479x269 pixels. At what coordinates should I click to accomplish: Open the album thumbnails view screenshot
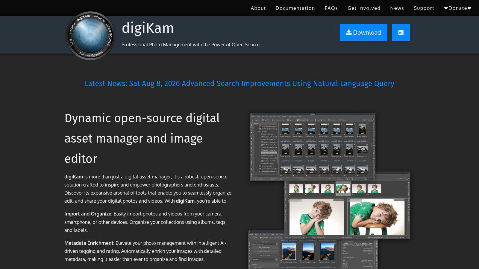coord(313,146)
